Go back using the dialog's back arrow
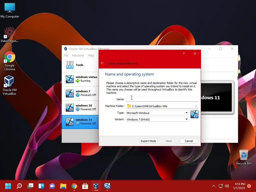256x192 pixels. click(x=102, y=63)
